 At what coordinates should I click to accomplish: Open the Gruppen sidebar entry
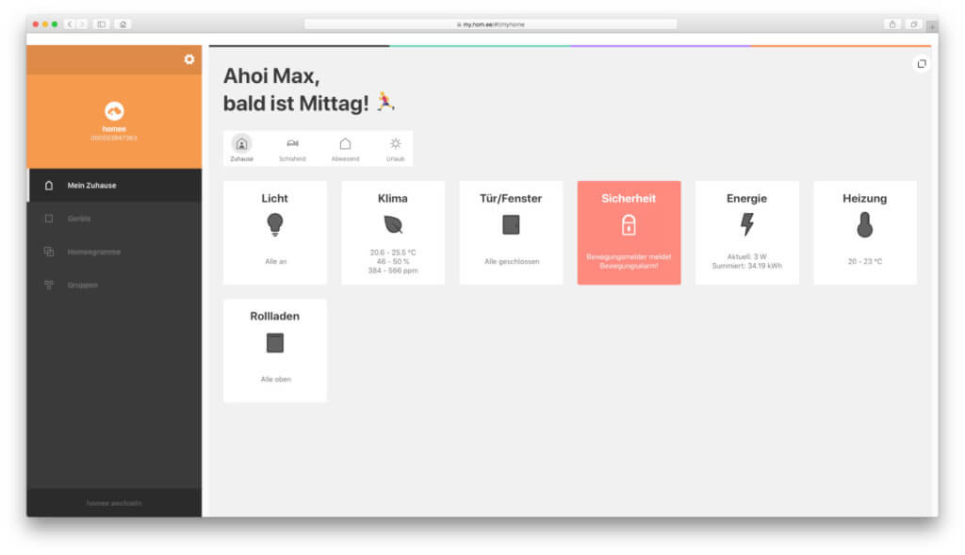(85, 286)
